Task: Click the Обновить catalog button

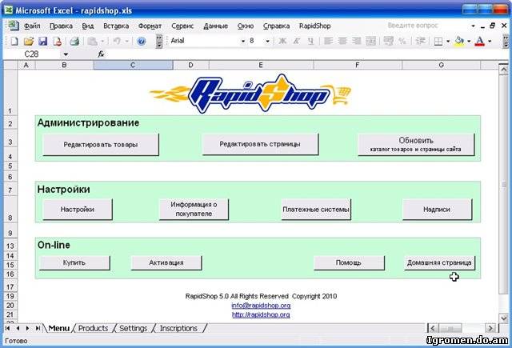Action: 416,144
